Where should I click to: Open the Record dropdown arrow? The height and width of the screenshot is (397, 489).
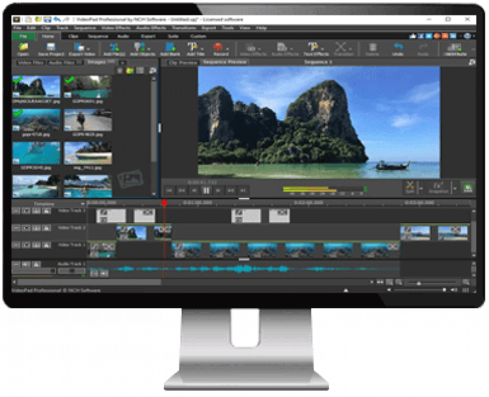pos(227,49)
